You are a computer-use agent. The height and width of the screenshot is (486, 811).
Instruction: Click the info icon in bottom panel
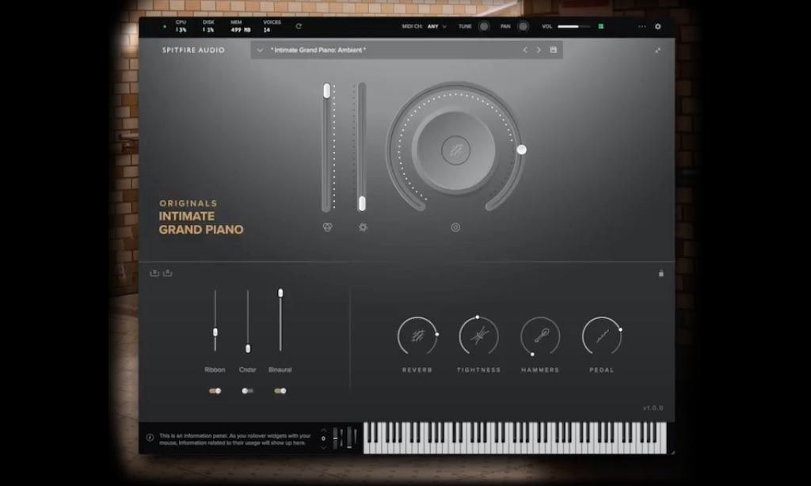pos(150,438)
